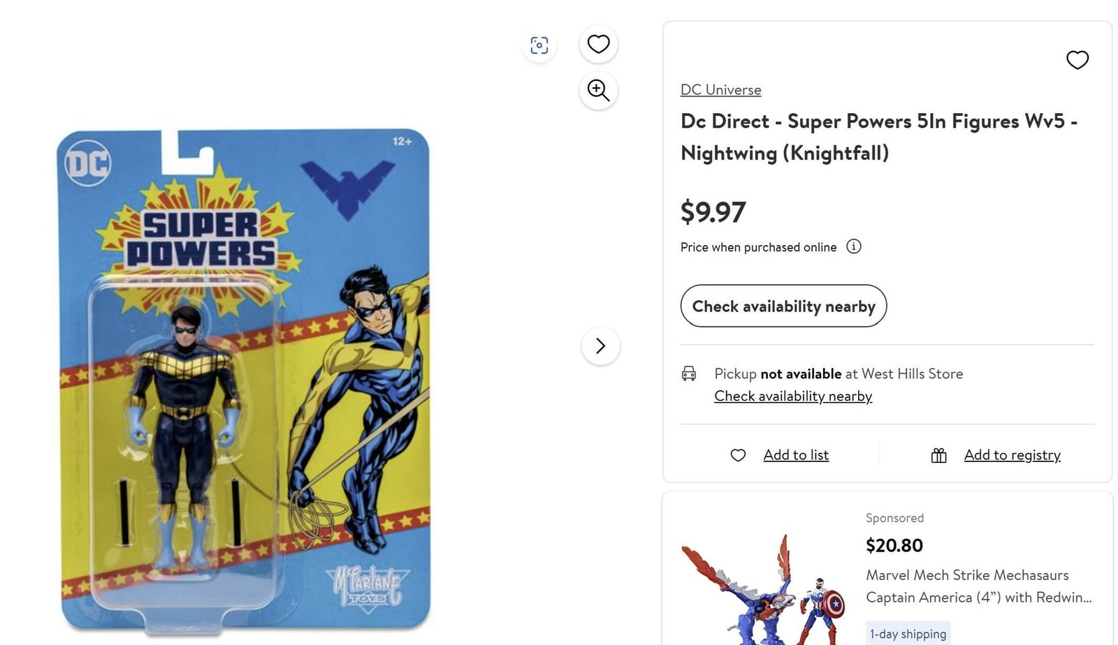Click the car pickup icon
The height and width of the screenshot is (645, 1118).
690,374
